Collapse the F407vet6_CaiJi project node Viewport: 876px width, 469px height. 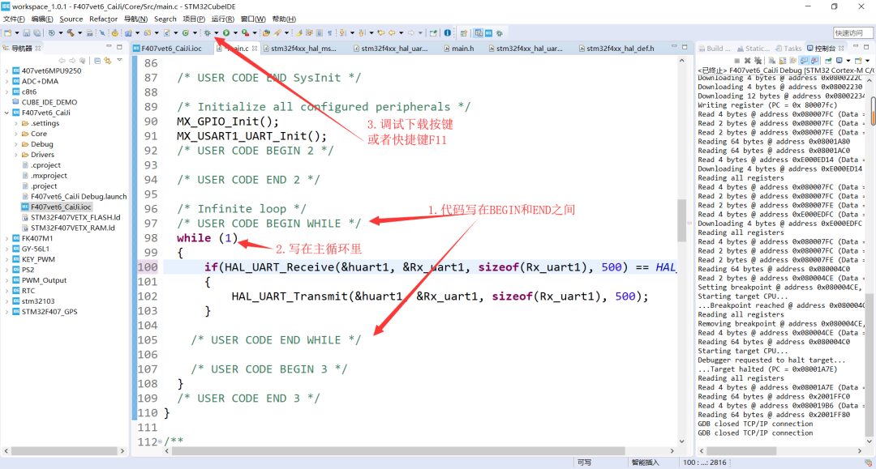click(7, 113)
